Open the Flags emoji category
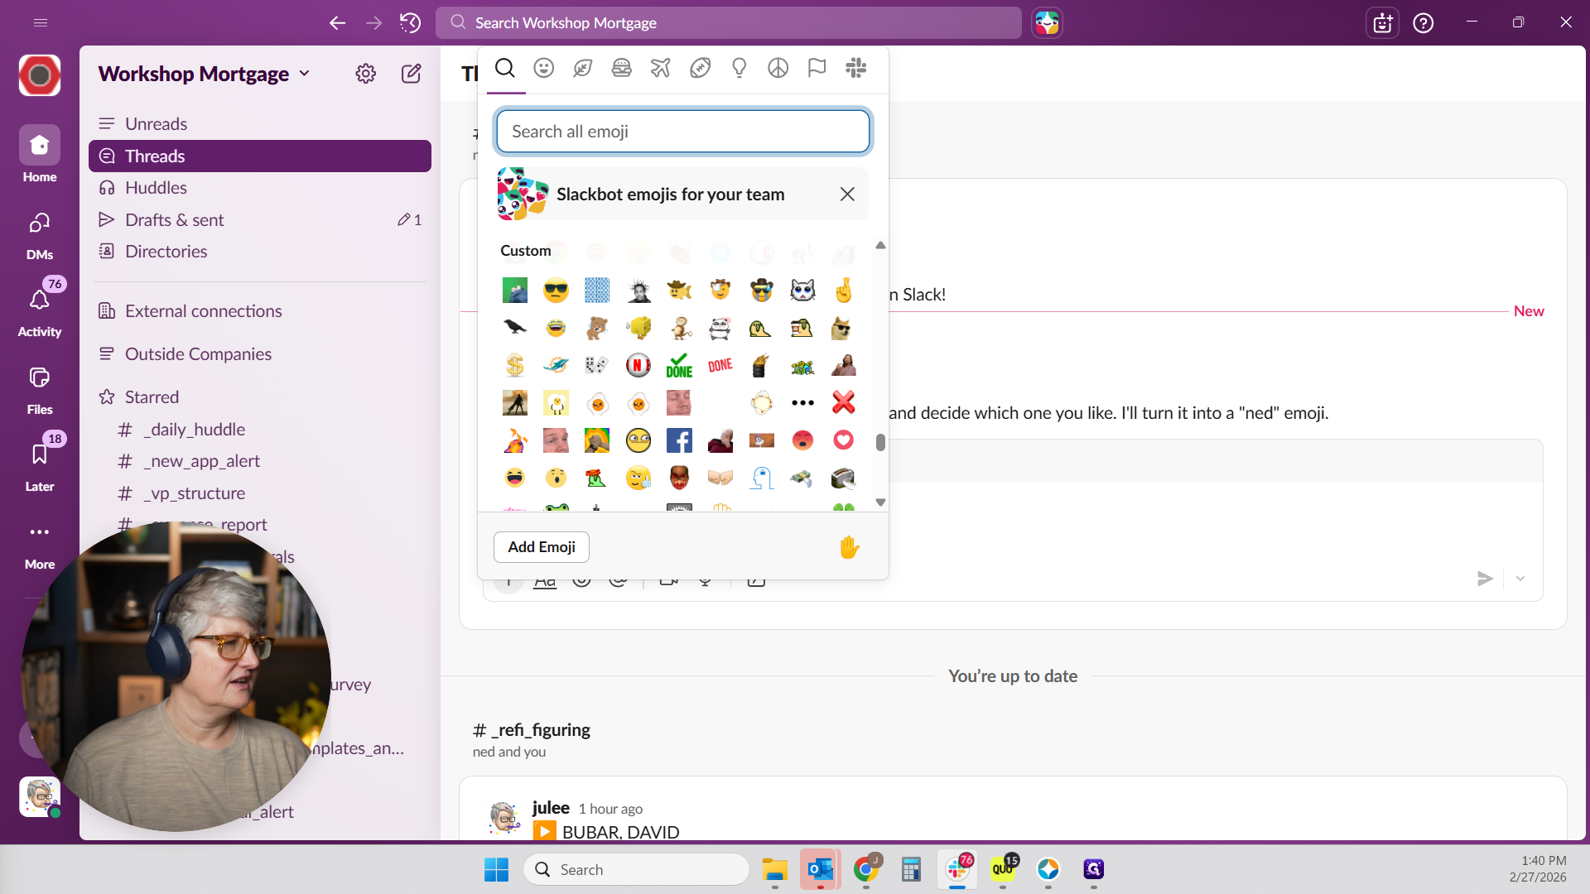Image resolution: width=1590 pixels, height=894 pixels. [817, 68]
